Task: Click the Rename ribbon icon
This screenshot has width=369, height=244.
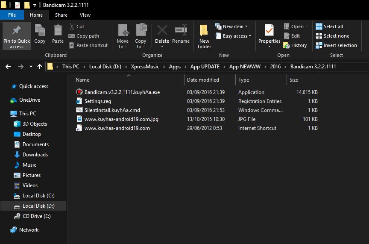Action: coord(181,30)
